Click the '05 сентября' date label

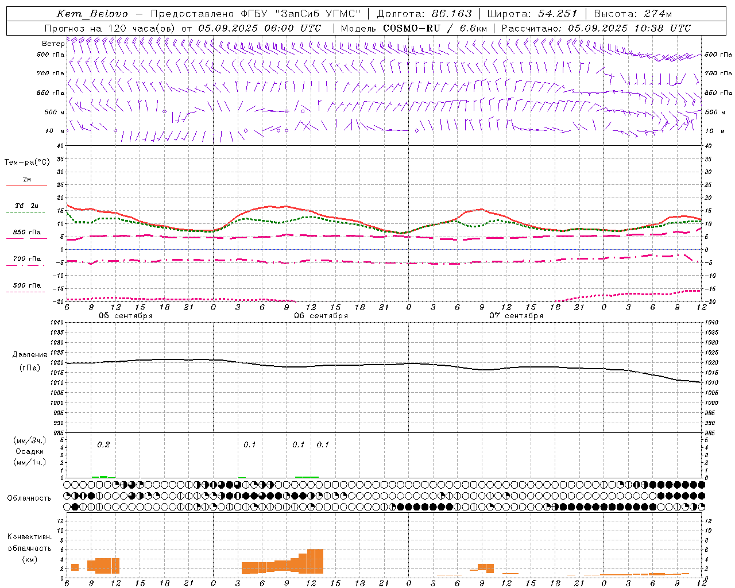coord(125,316)
